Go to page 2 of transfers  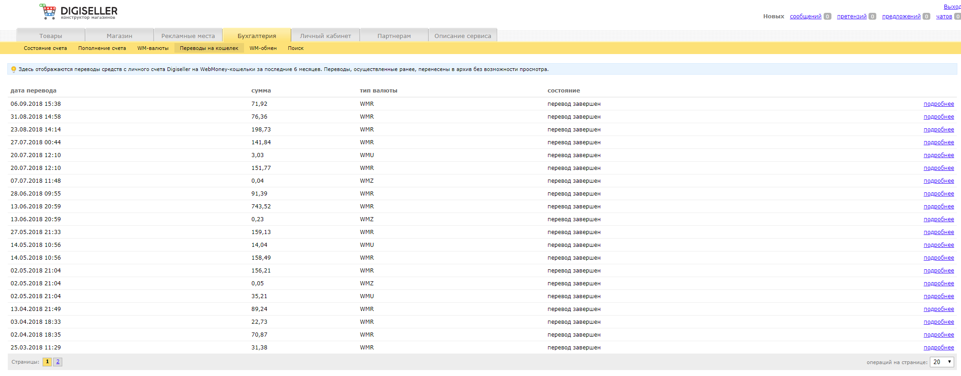(58, 362)
